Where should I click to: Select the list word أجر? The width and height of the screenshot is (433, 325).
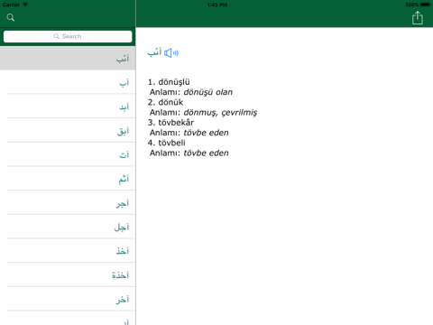[68, 202]
